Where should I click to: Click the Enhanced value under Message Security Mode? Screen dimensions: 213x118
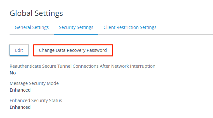tap(20, 90)
